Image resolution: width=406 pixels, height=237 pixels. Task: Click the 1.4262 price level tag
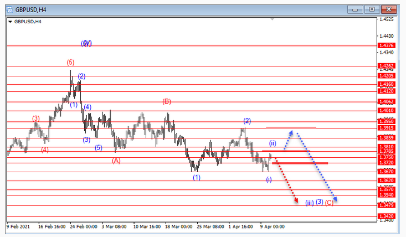(x=386, y=65)
